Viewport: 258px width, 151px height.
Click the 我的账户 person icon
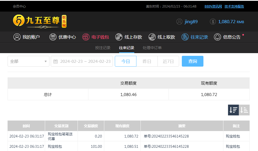[x=17, y=37]
